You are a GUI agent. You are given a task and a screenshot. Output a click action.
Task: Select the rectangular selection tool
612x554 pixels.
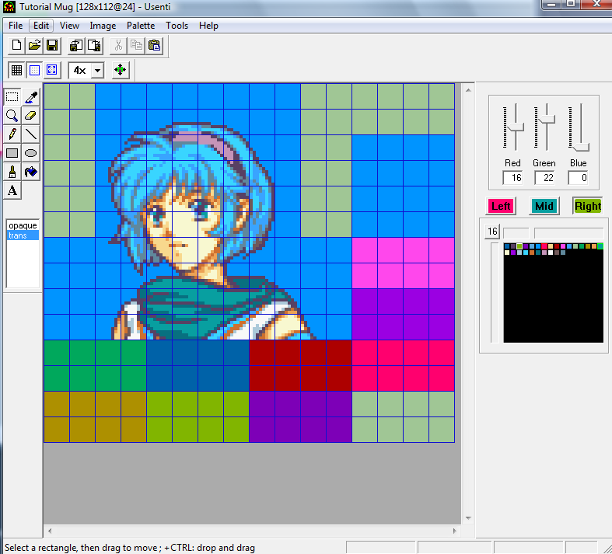pos(12,97)
